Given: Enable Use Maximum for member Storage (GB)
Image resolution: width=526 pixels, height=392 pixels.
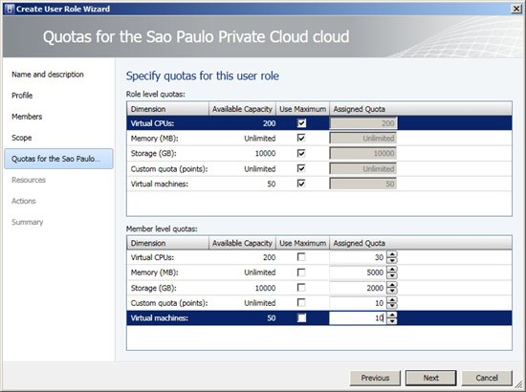Looking at the screenshot, I should click(301, 288).
